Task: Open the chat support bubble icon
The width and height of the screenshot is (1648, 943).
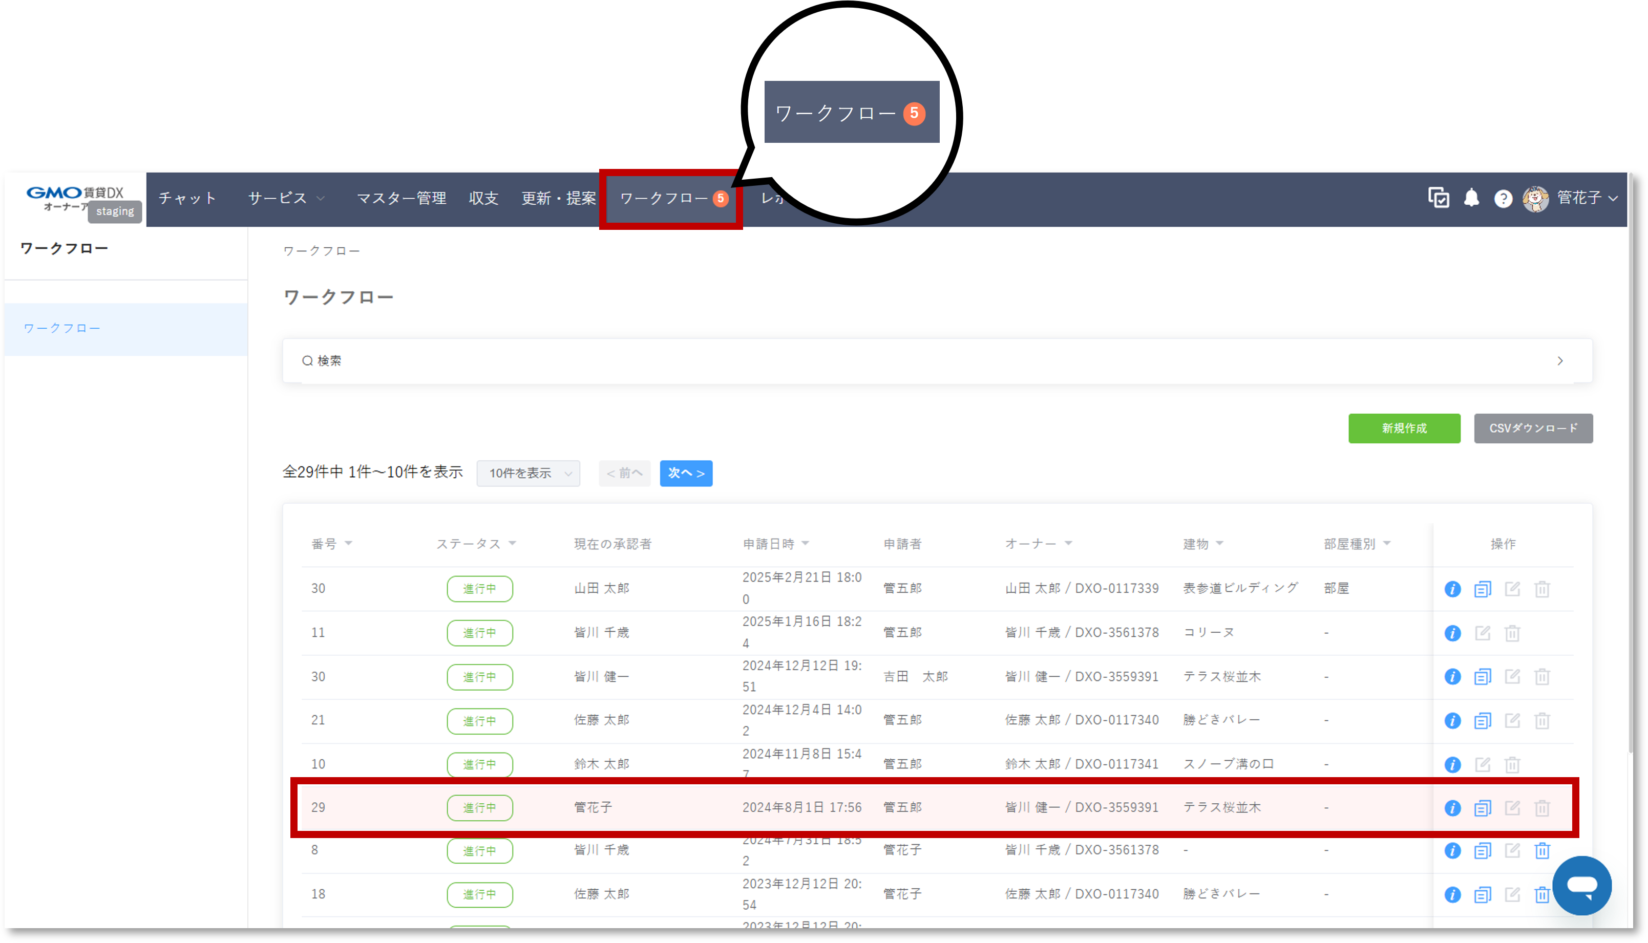Action: tap(1581, 885)
